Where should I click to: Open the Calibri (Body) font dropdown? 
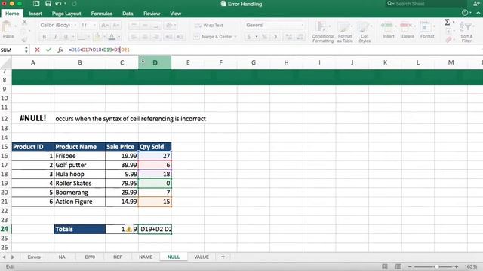pyautogui.click(x=75, y=25)
